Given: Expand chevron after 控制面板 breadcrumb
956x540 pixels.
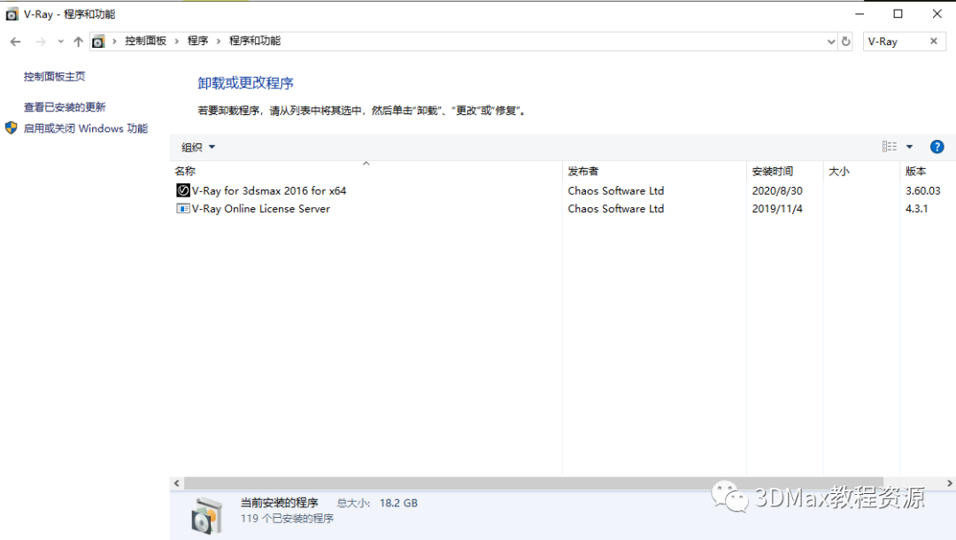Looking at the screenshot, I should [x=177, y=42].
